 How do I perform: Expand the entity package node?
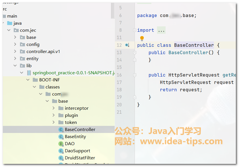[15, 58]
